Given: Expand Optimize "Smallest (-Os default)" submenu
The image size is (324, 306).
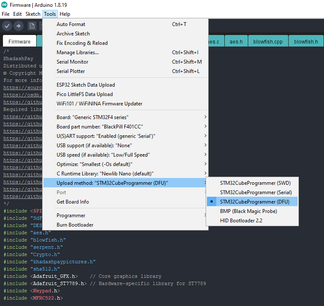Looking at the screenshot, I should click(x=126, y=164).
